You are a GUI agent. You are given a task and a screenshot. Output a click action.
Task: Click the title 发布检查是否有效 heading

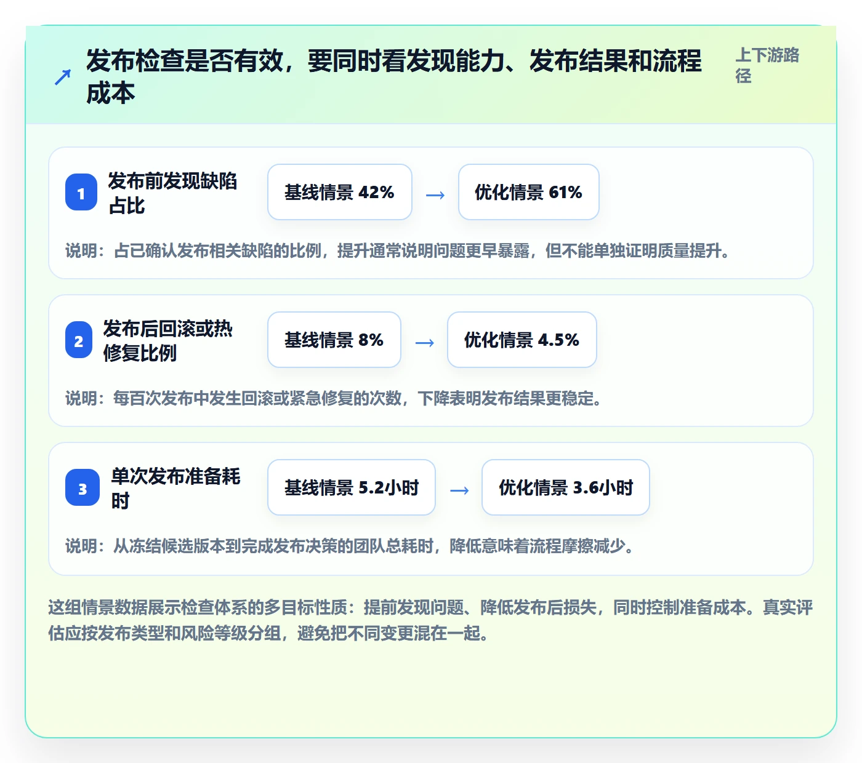393,77
